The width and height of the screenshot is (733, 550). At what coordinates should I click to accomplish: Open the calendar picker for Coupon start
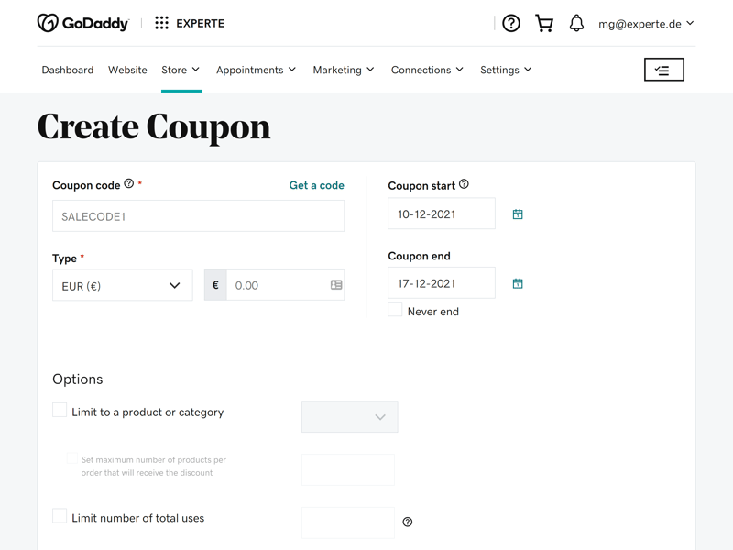tap(518, 214)
